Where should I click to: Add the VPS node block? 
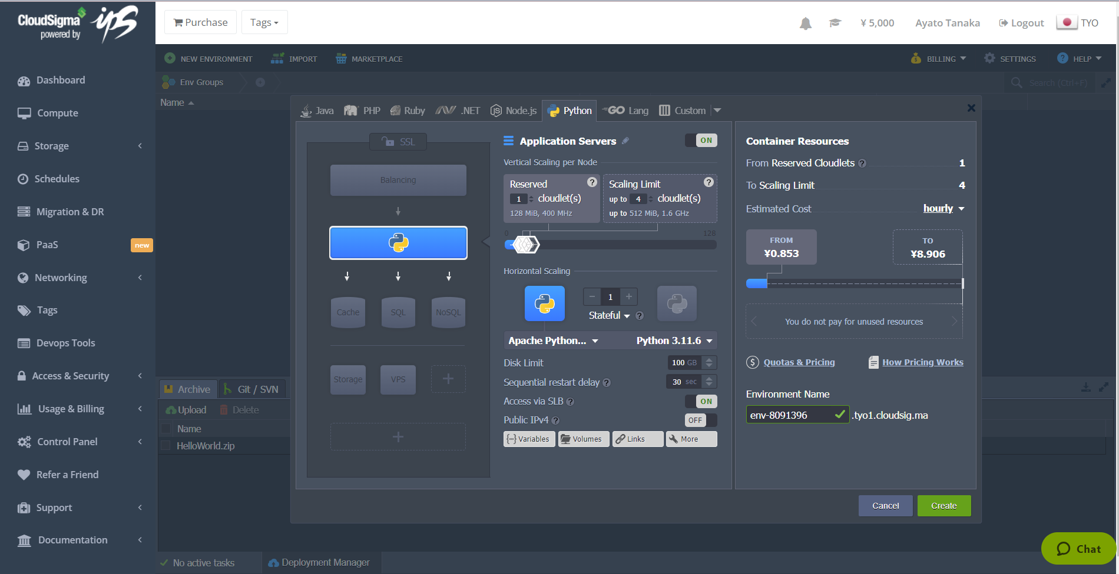[x=398, y=379]
